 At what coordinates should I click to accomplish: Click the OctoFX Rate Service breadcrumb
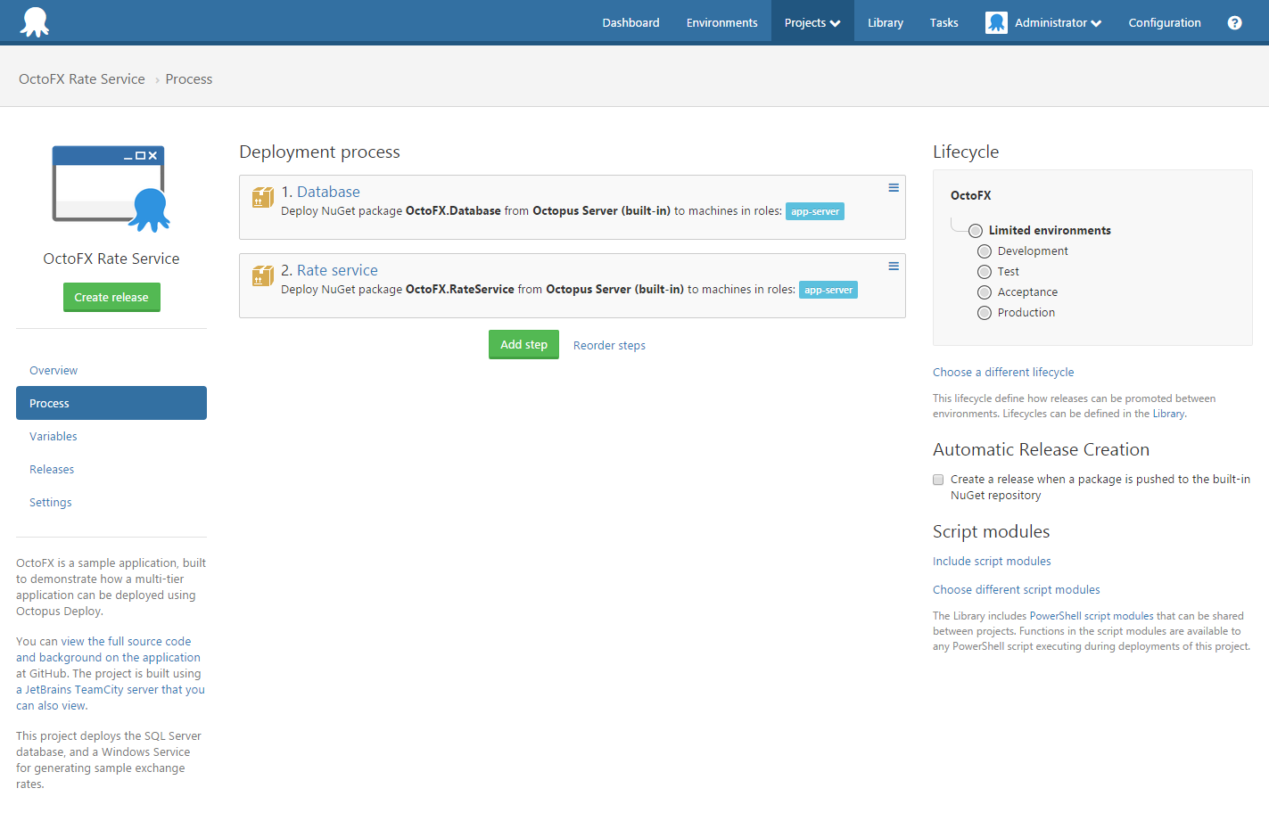point(81,78)
